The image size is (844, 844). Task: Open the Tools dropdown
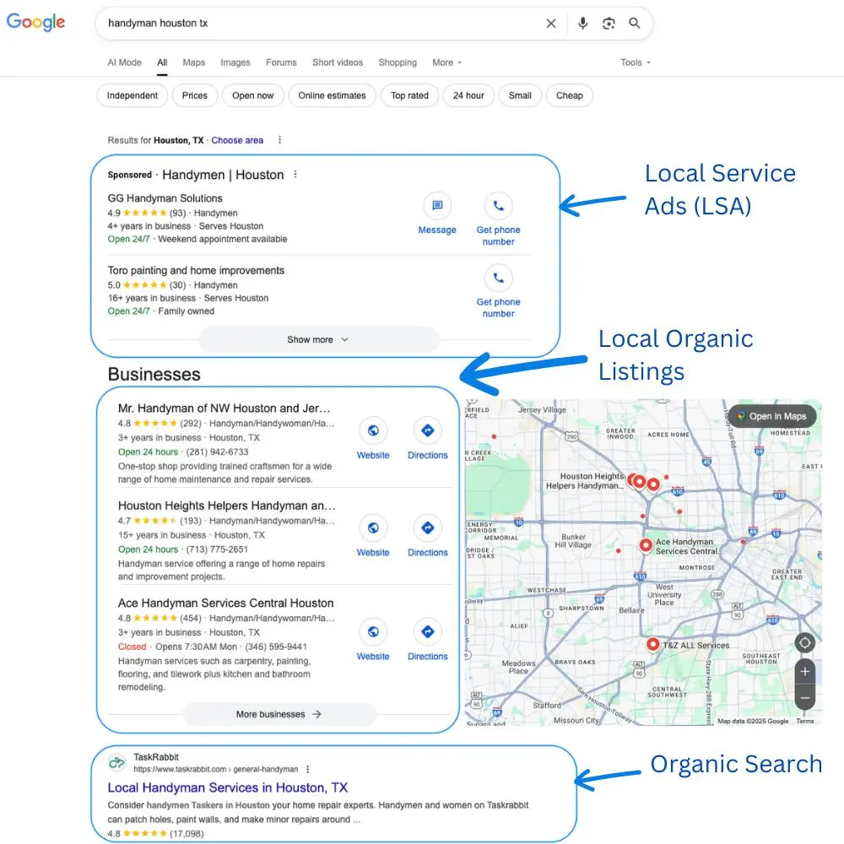tap(636, 62)
